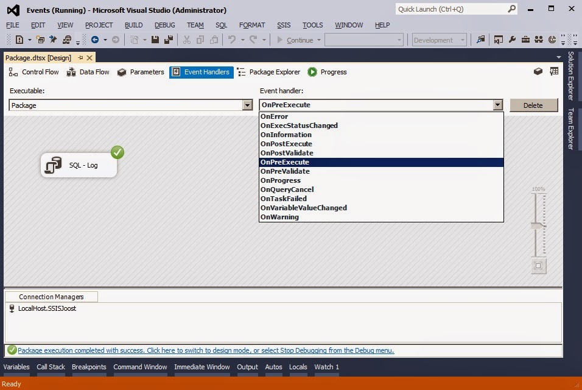Click the pin icon on Package.dtsx tab

pyautogui.click(x=80, y=57)
